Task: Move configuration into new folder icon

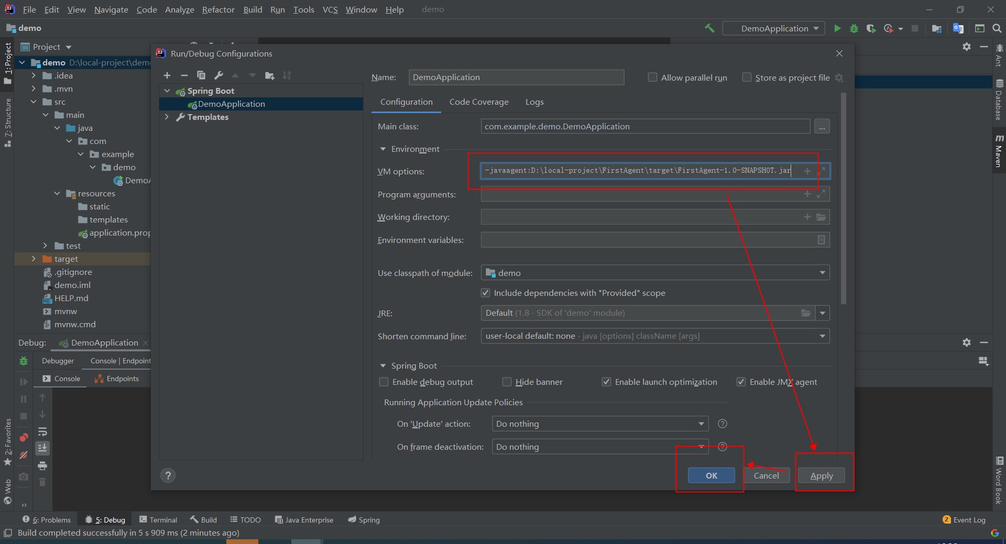Action: point(270,75)
